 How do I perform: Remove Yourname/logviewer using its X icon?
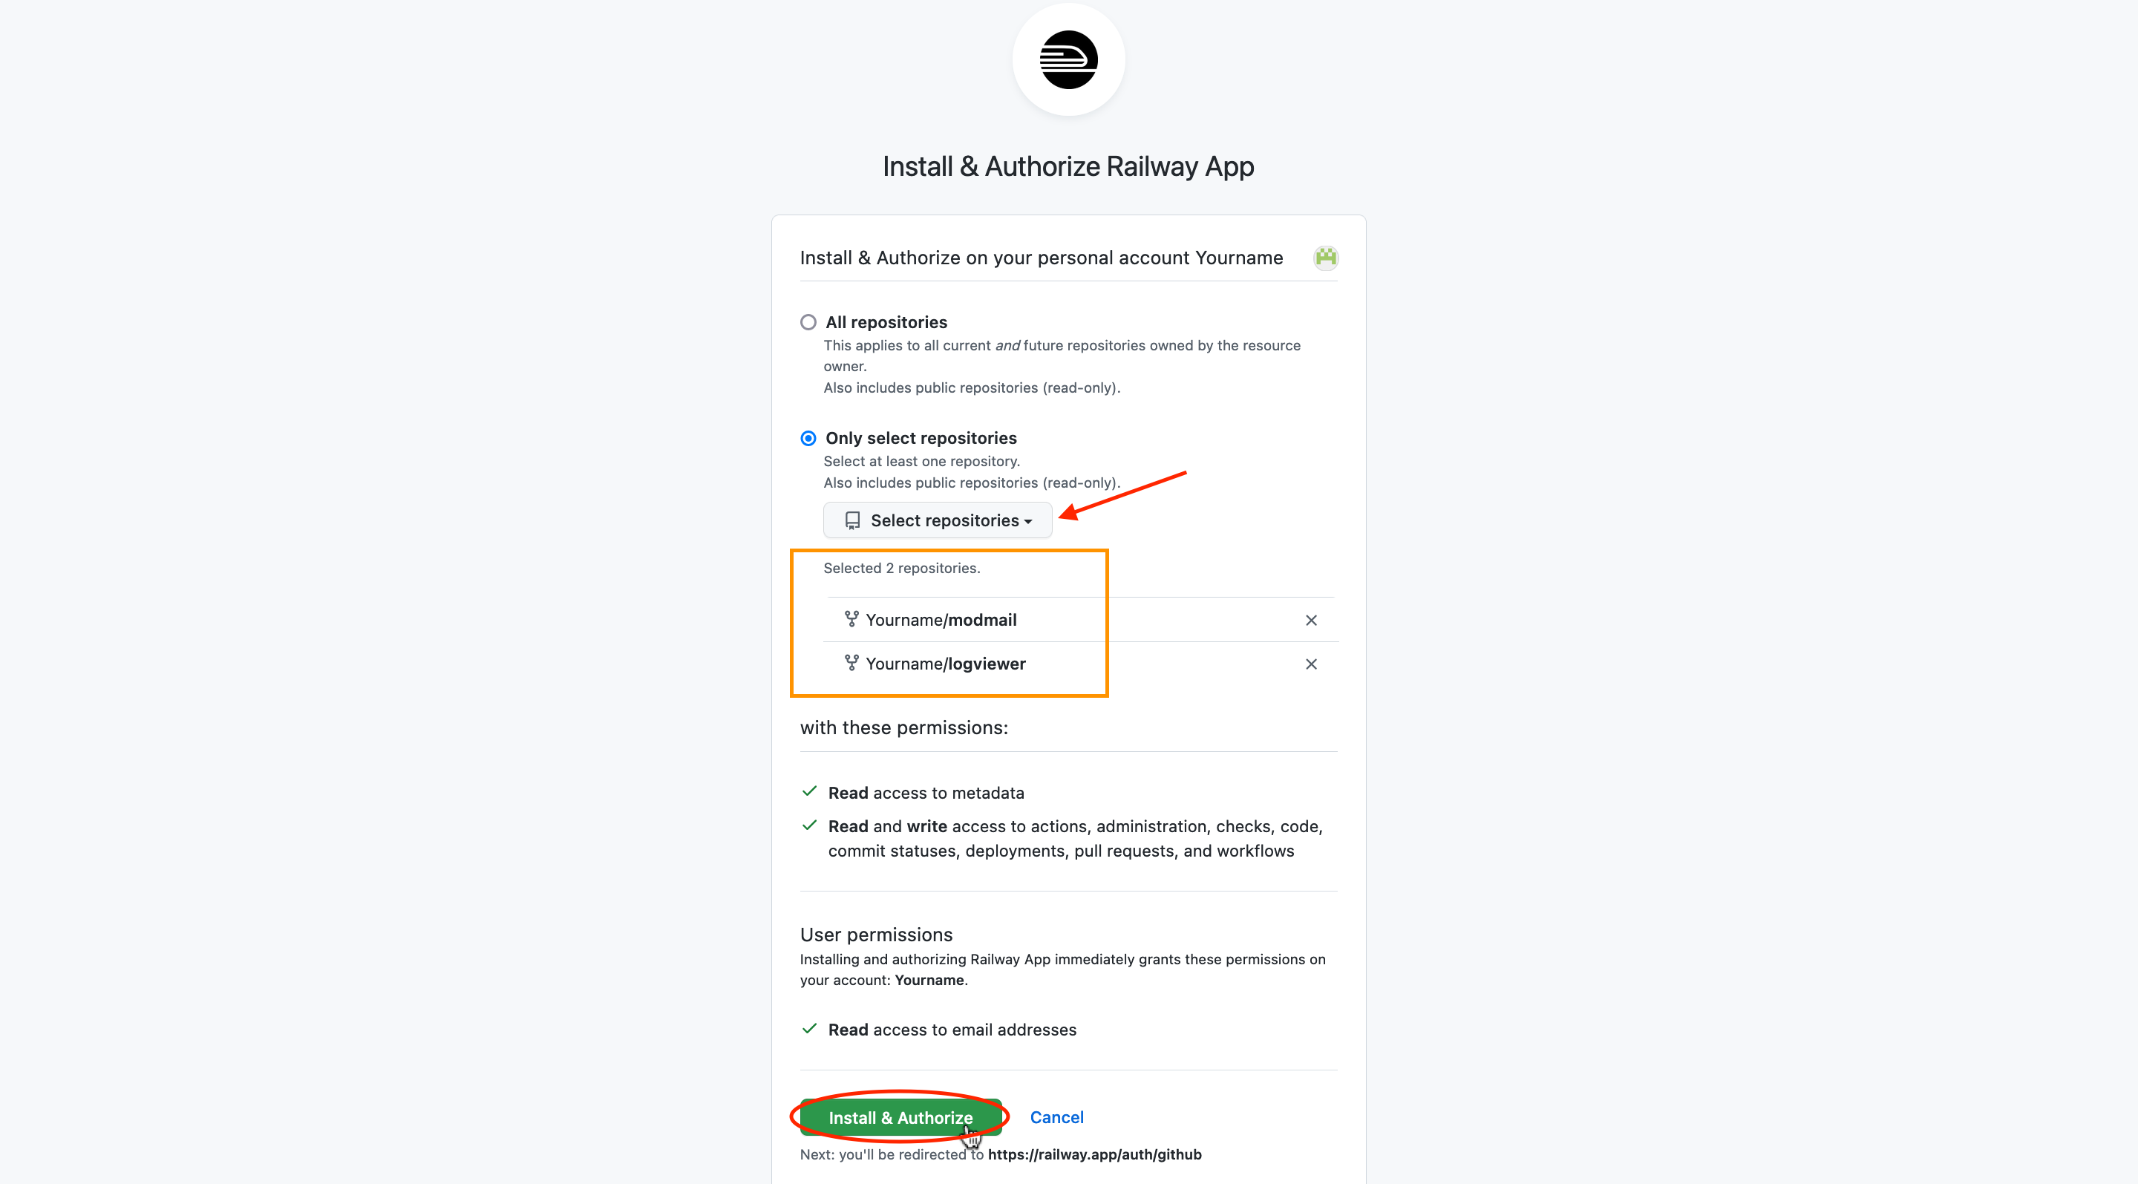pos(1310,664)
